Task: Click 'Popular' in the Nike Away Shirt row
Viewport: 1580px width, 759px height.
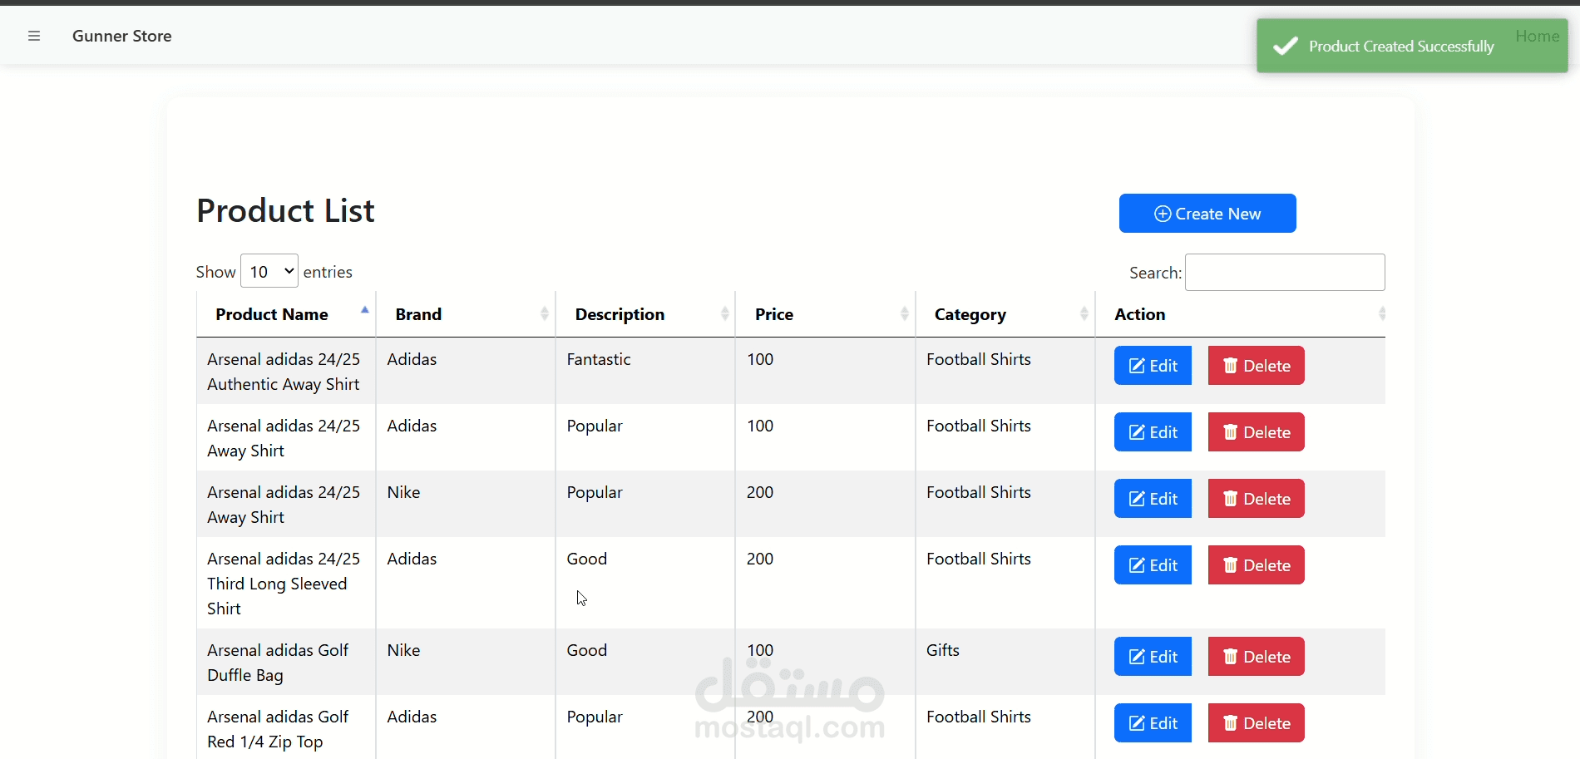Action: pos(595,493)
